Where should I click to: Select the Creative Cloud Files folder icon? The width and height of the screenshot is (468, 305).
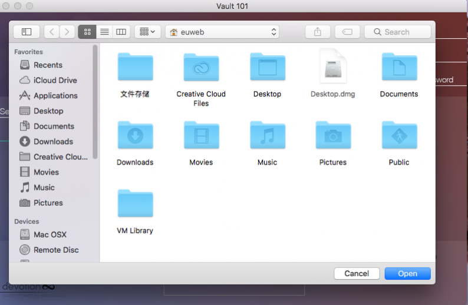(201, 67)
